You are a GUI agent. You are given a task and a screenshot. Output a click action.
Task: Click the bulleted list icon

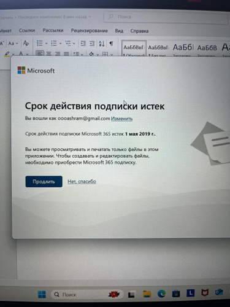[x=40, y=43]
